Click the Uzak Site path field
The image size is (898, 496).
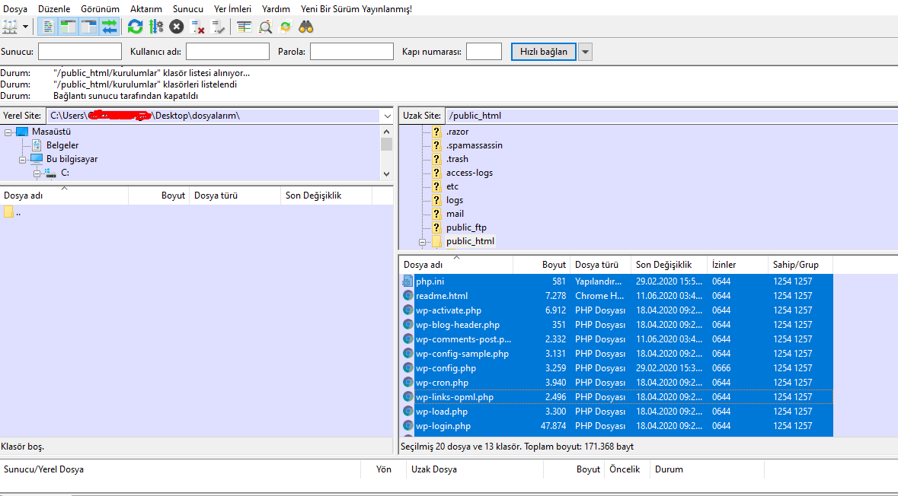pyautogui.click(x=671, y=116)
